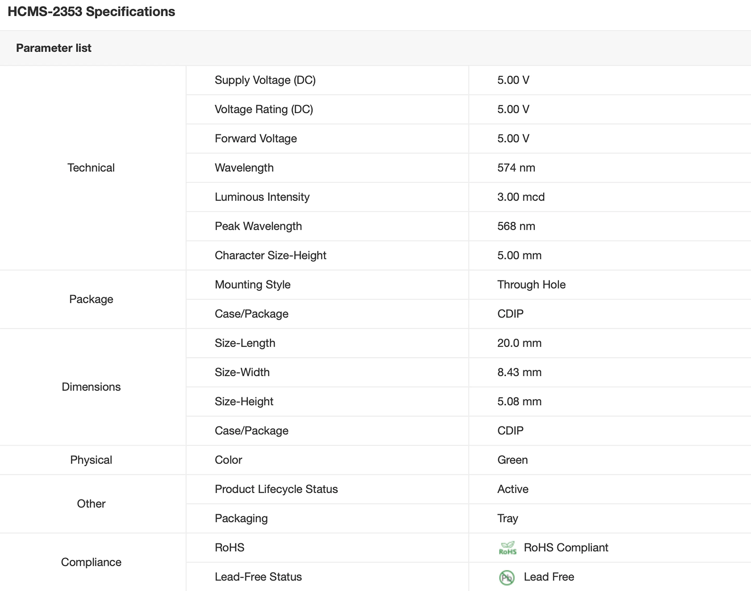Click the lead-free Pb crossed icon
This screenshot has width=751, height=591.
pos(507,577)
